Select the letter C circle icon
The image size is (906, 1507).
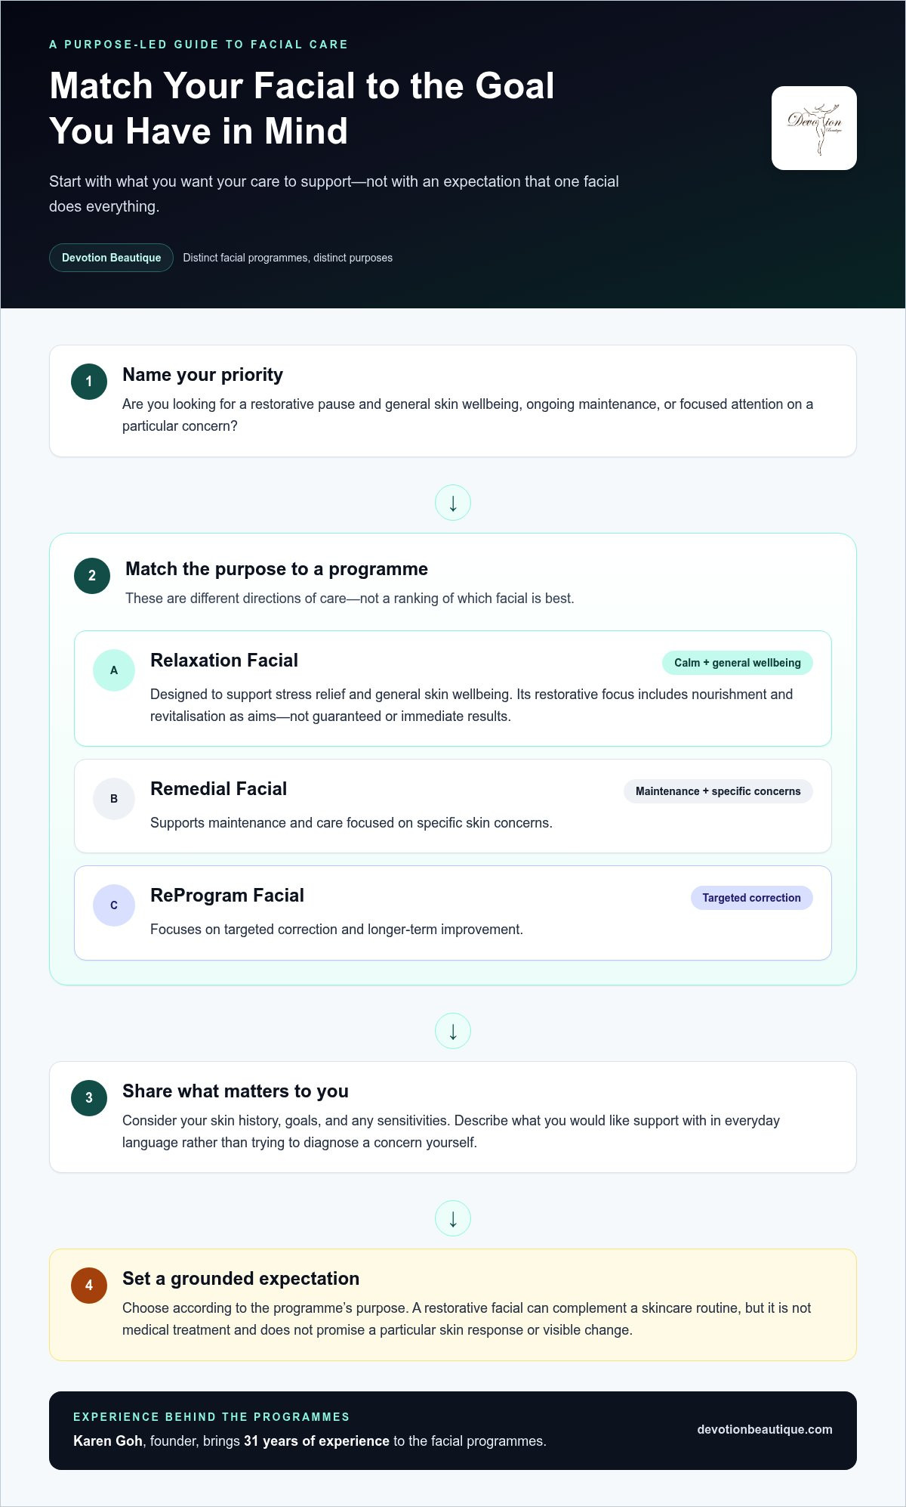(x=114, y=905)
